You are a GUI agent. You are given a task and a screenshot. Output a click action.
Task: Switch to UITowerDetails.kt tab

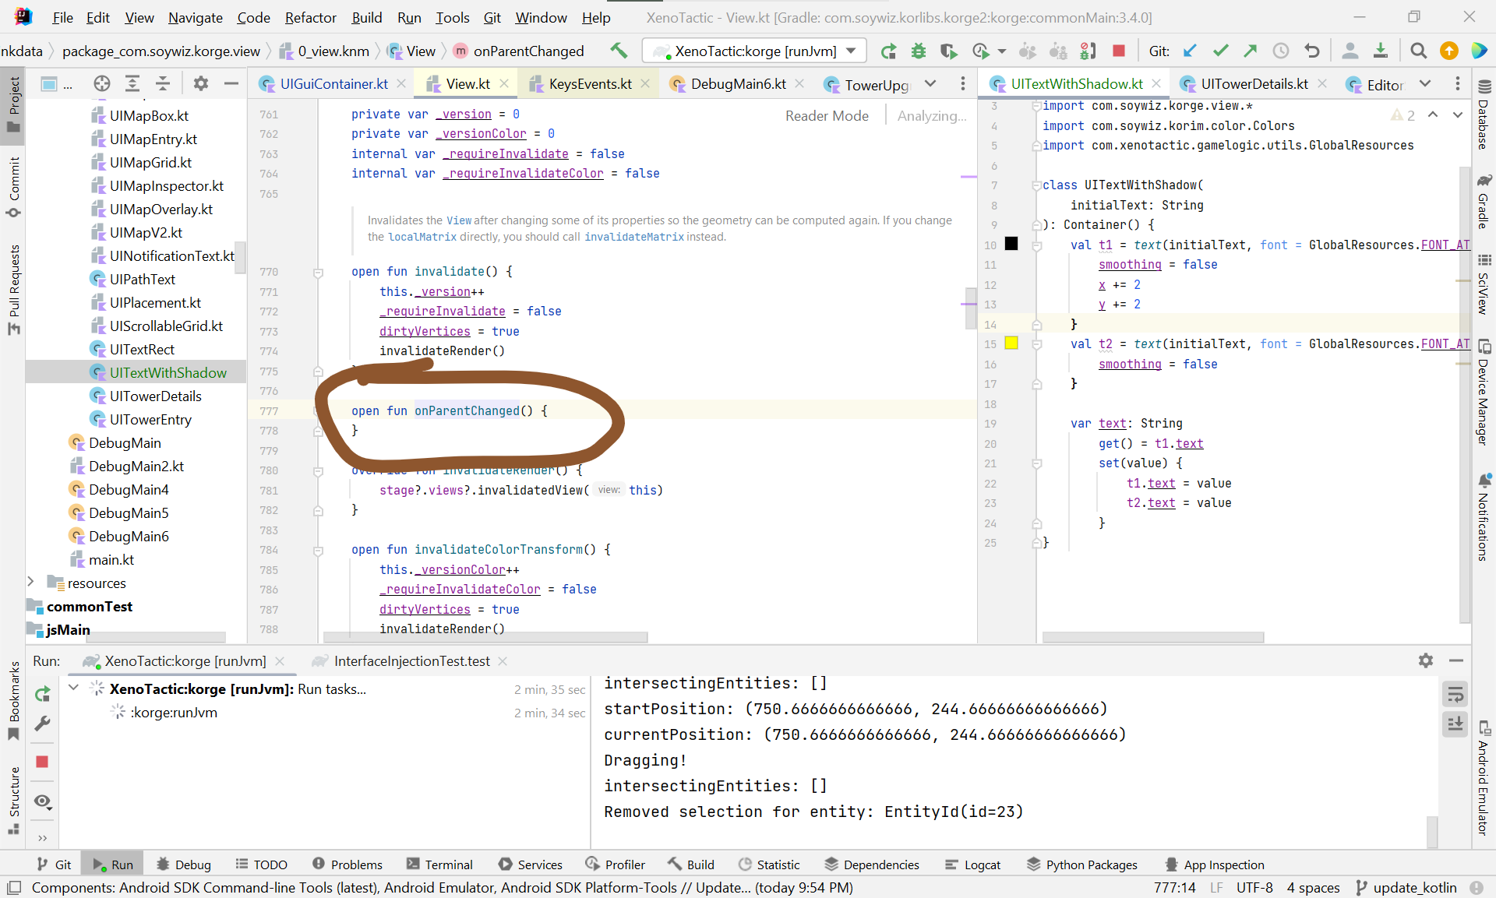click(1254, 84)
